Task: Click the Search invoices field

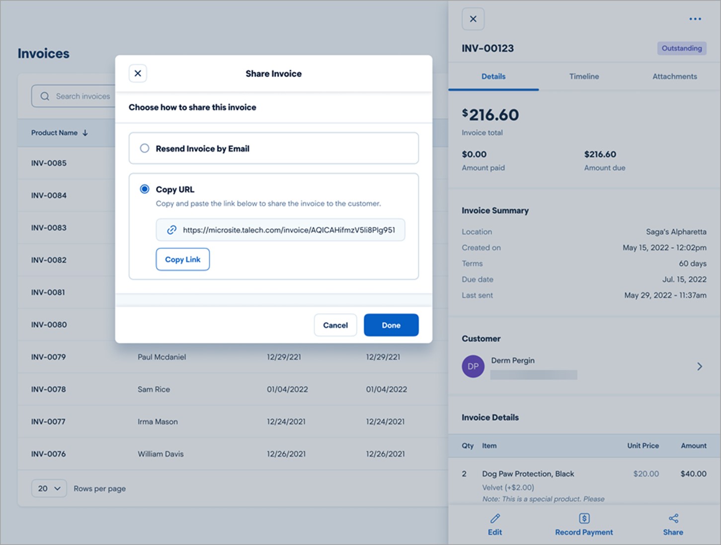Action: point(74,96)
